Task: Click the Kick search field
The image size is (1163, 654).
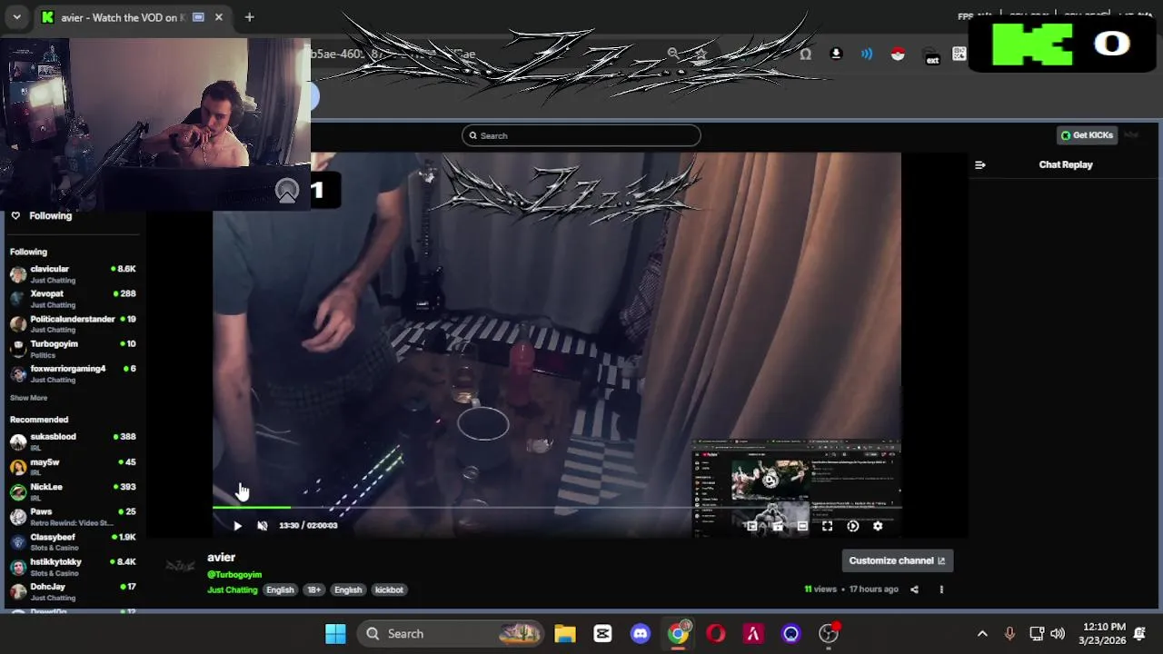Action: [581, 135]
